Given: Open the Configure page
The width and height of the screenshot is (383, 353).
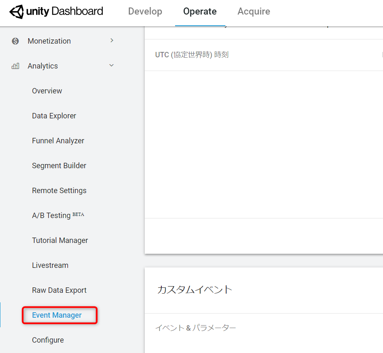Looking at the screenshot, I should [x=48, y=340].
